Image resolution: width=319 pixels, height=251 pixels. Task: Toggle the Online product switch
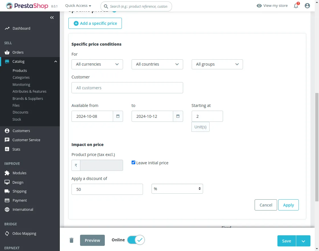click(x=136, y=240)
